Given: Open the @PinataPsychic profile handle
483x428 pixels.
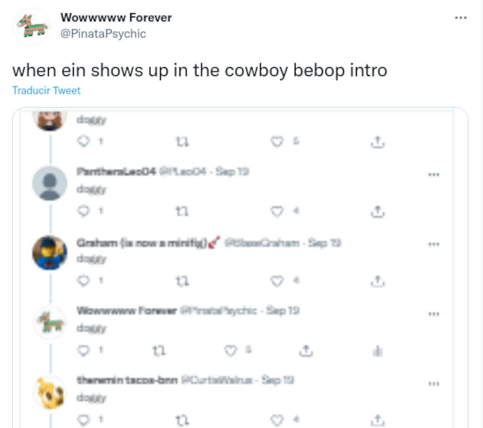Looking at the screenshot, I should pos(103,34).
